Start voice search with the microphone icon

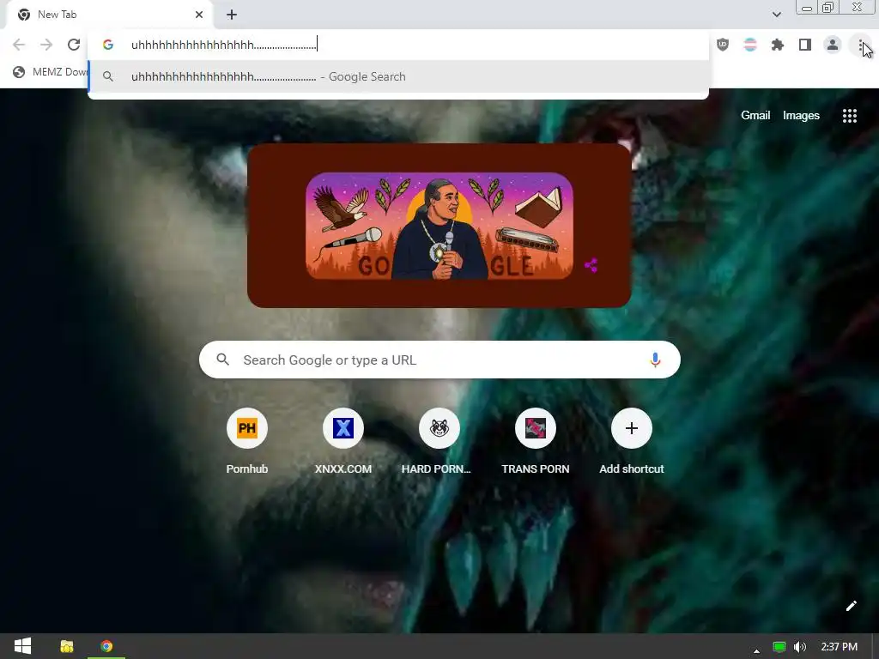[x=655, y=360]
